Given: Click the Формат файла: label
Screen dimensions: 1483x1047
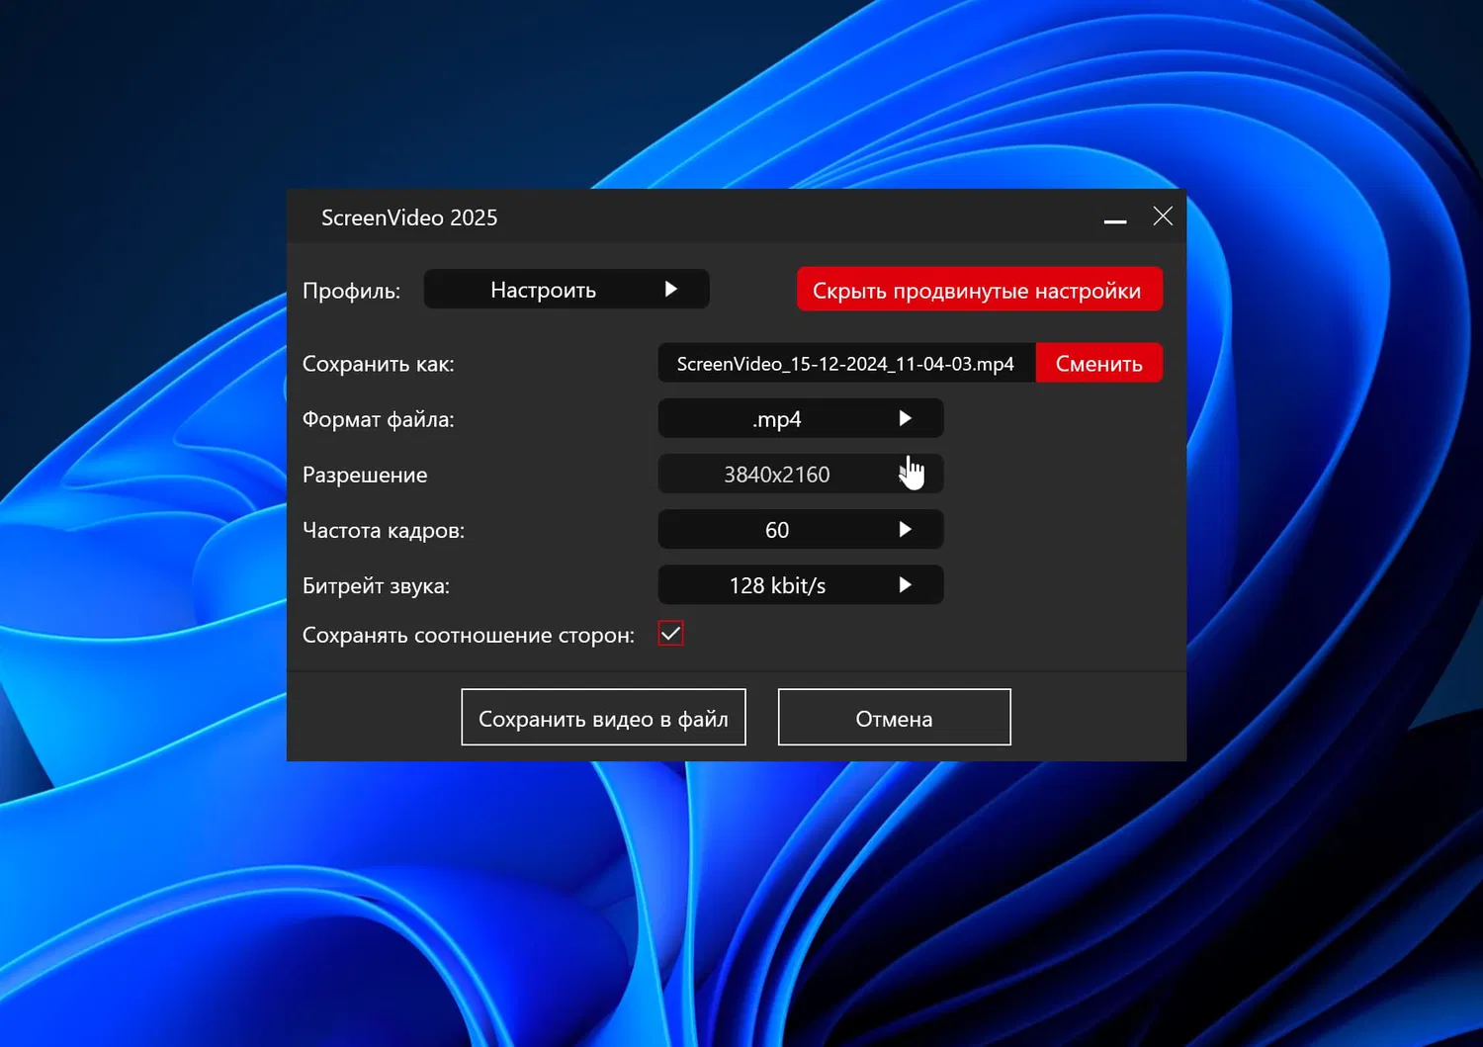Looking at the screenshot, I should [379, 419].
